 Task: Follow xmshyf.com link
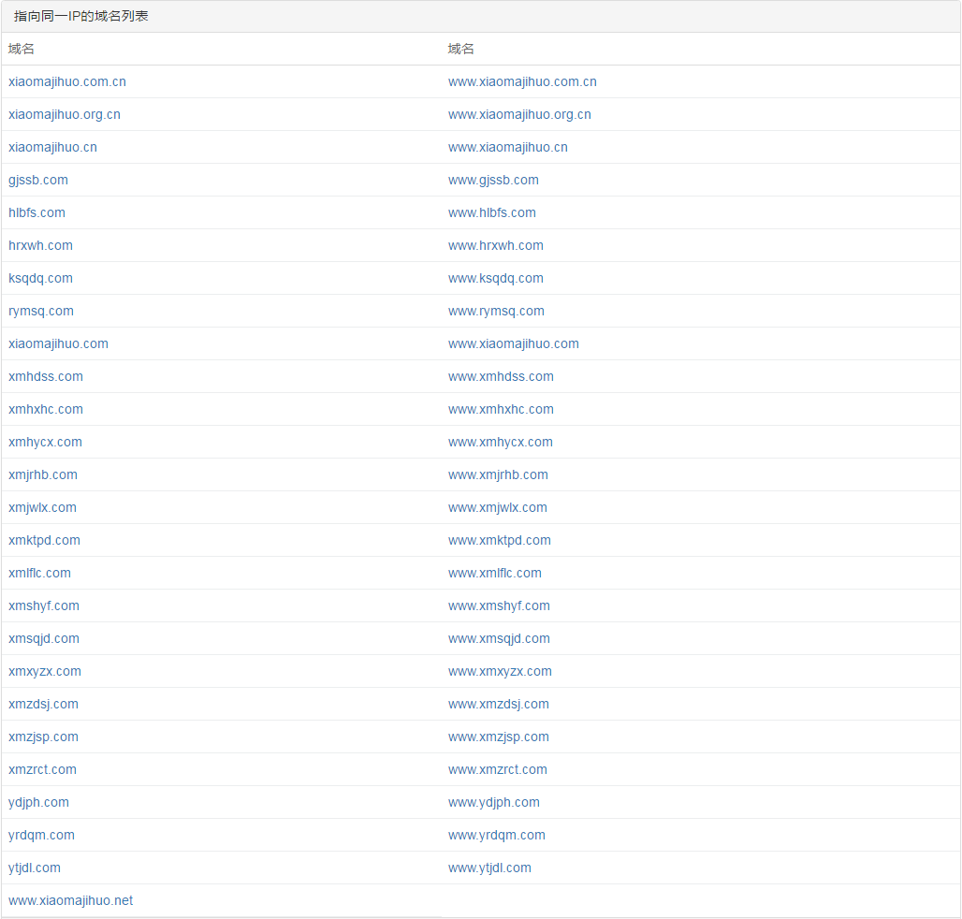click(x=44, y=606)
